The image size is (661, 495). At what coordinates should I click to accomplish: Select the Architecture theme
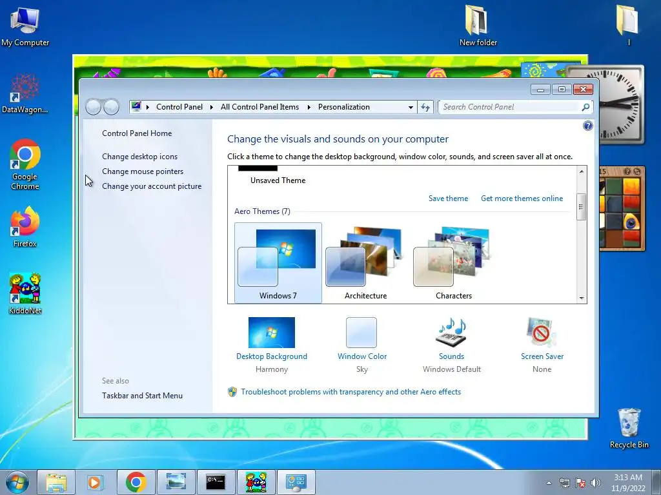tap(365, 263)
